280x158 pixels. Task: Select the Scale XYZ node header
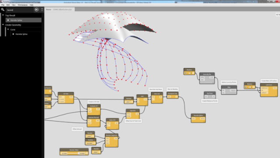pos(112,120)
